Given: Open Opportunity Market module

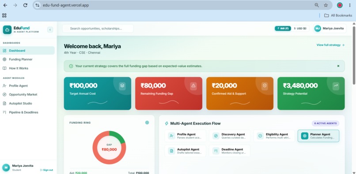Looking at the screenshot, I should [27, 94].
